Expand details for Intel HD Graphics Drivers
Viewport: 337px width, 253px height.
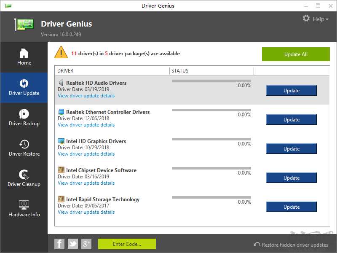[86, 153]
